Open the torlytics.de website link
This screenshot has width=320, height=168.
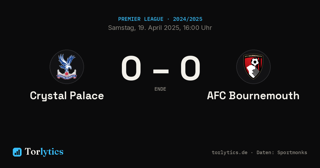[230, 153]
